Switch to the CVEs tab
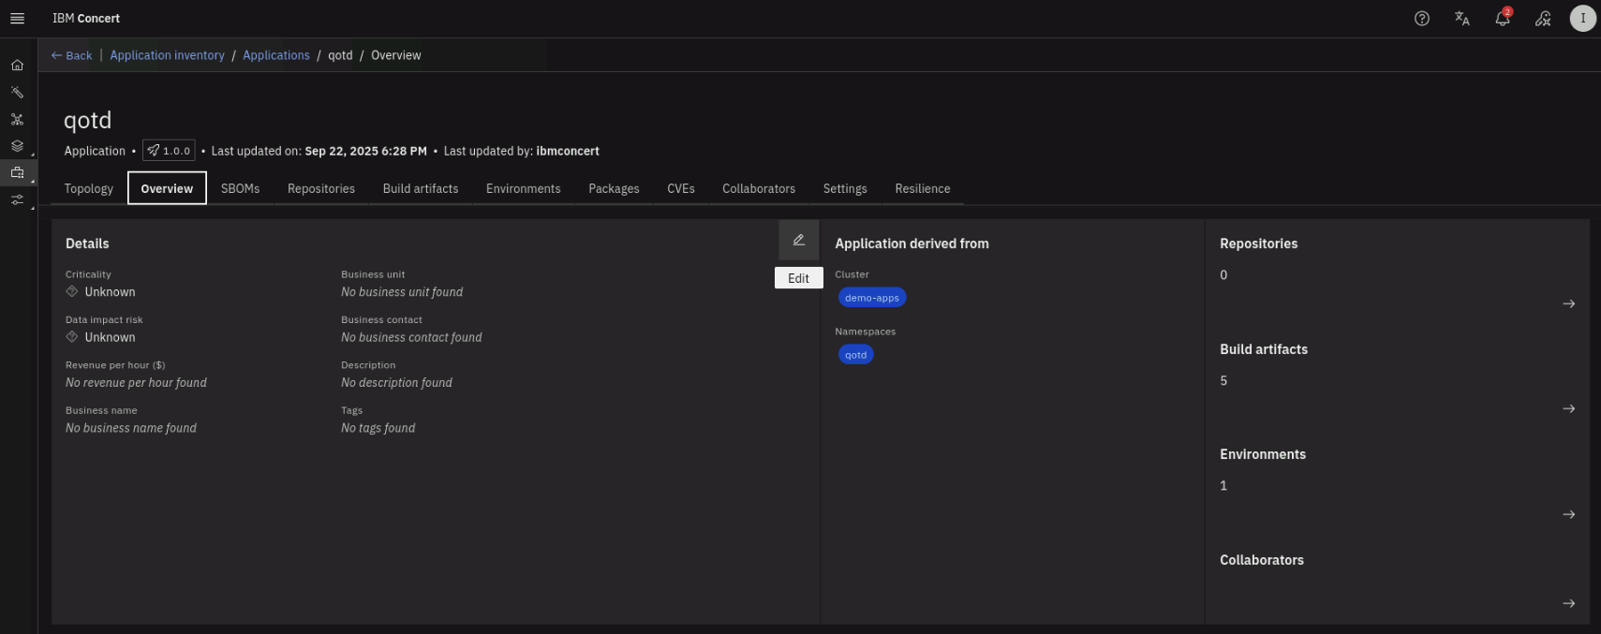1601x634 pixels. point(680,189)
